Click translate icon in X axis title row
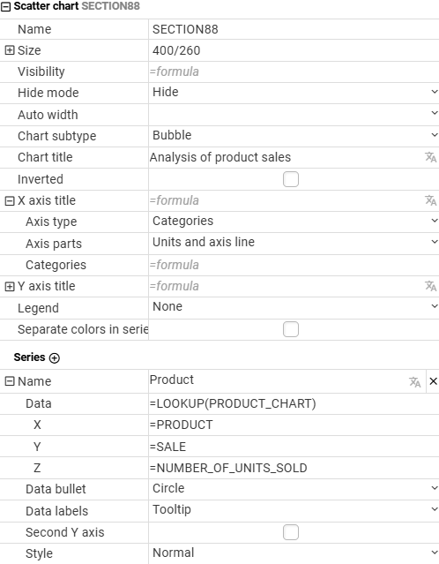The width and height of the screenshot is (439, 564). (x=430, y=200)
